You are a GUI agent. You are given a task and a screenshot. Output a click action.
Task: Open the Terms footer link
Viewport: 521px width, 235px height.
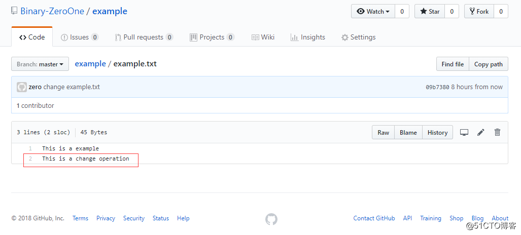[81, 218]
